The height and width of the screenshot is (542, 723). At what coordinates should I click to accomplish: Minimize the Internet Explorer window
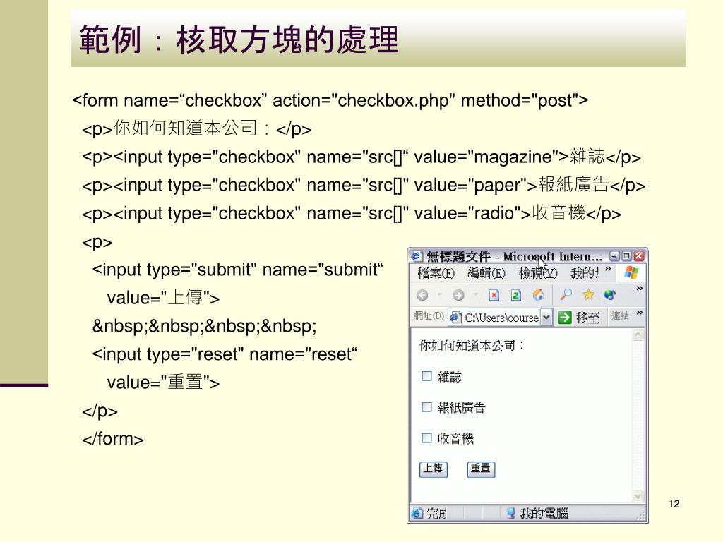[x=615, y=255]
